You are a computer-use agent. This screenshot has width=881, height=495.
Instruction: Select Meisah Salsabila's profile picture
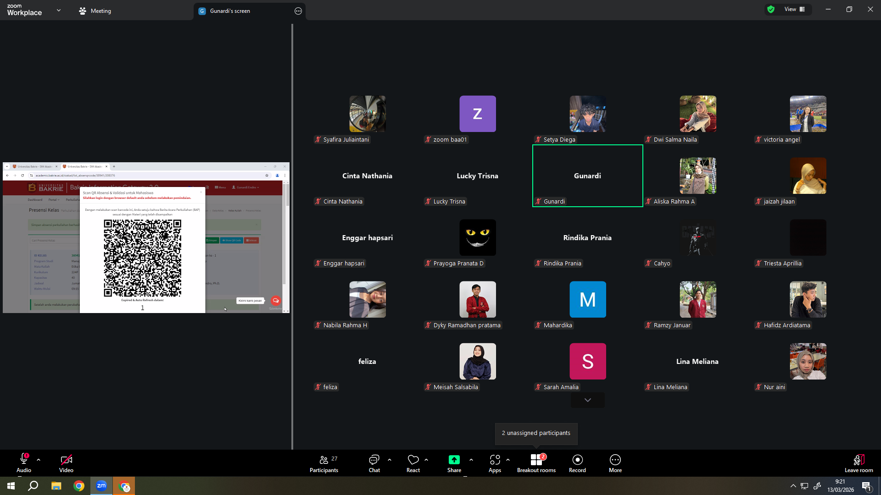pos(478,361)
